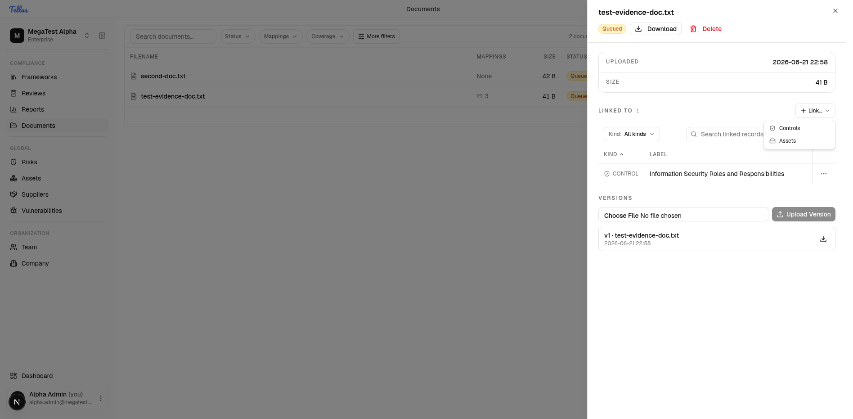Sort linked records by KIND
Viewport: 853px width, 419px height.
(614, 154)
